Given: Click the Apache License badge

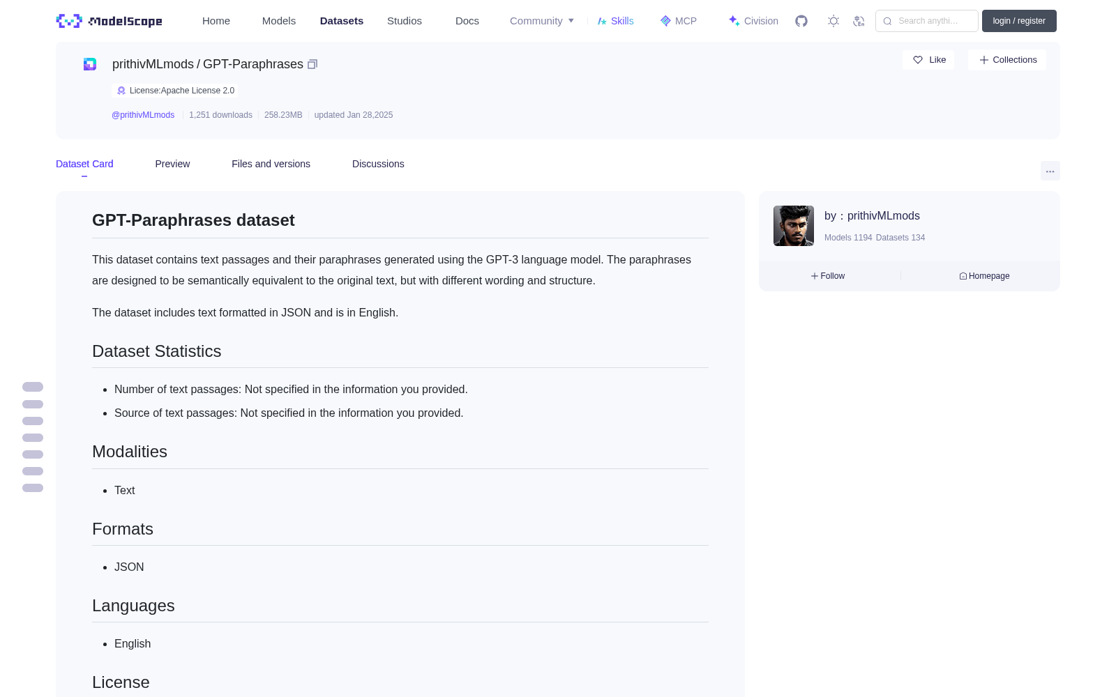Looking at the screenshot, I should click(x=175, y=91).
